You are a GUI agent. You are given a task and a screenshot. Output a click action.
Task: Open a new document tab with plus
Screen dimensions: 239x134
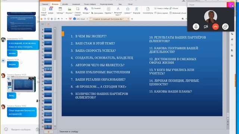[132, 19]
